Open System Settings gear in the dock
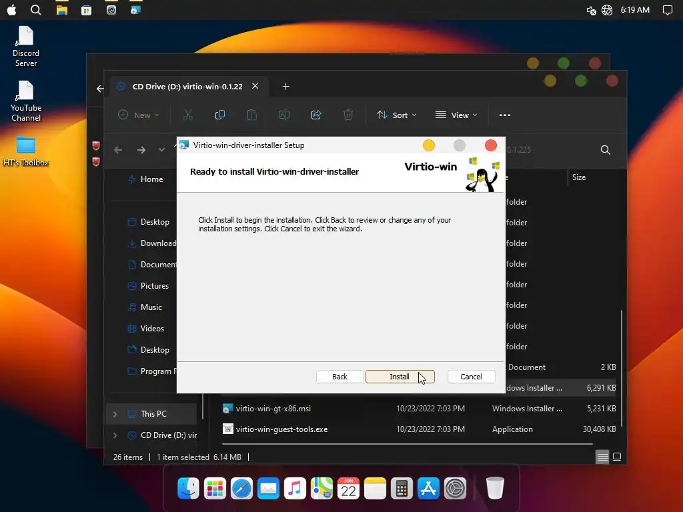This screenshot has height=512, width=683. click(455, 488)
